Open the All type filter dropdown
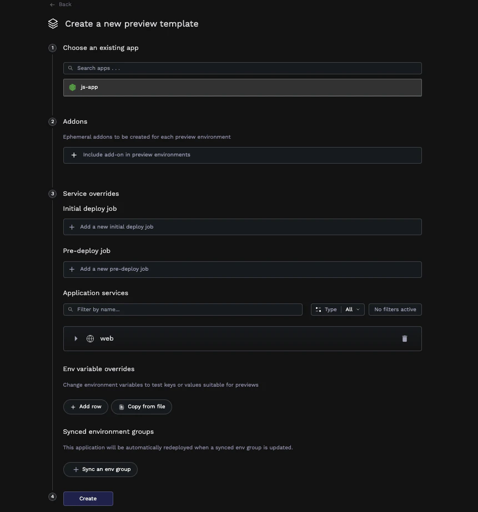 click(353, 310)
